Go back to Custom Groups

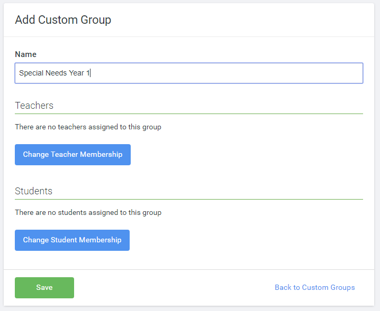coord(314,288)
